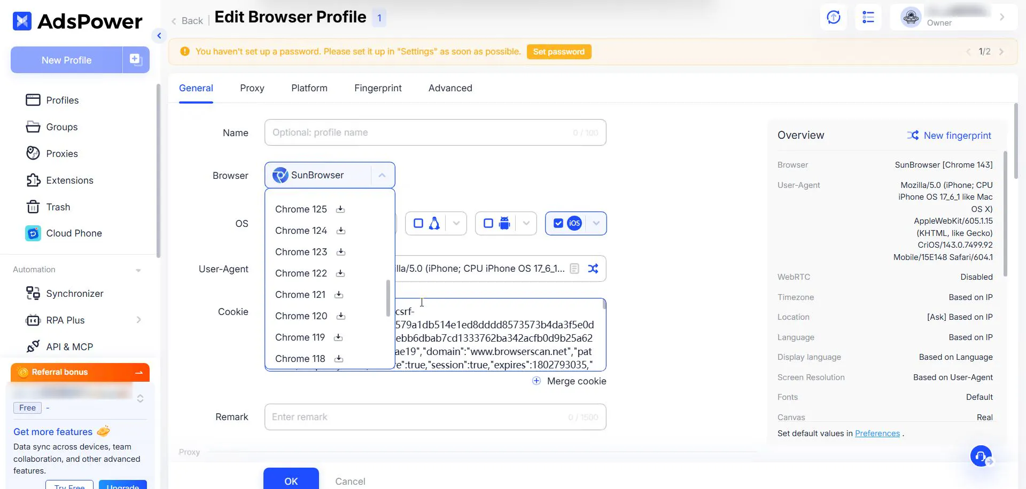Screen dimensions: 1026x489
Task: Download Chrome 118 kernel
Action: pyautogui.click(x=339, y=359)
